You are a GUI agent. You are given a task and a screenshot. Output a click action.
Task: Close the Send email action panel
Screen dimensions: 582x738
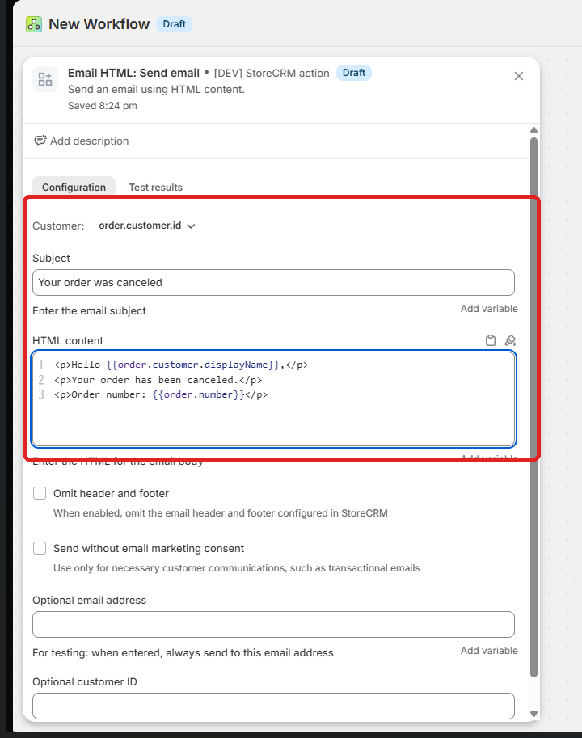point(518,76)
